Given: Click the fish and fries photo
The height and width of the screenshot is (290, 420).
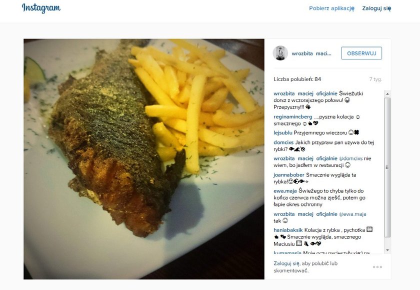Looking at the screenshot, I should (x=144, y=159).
